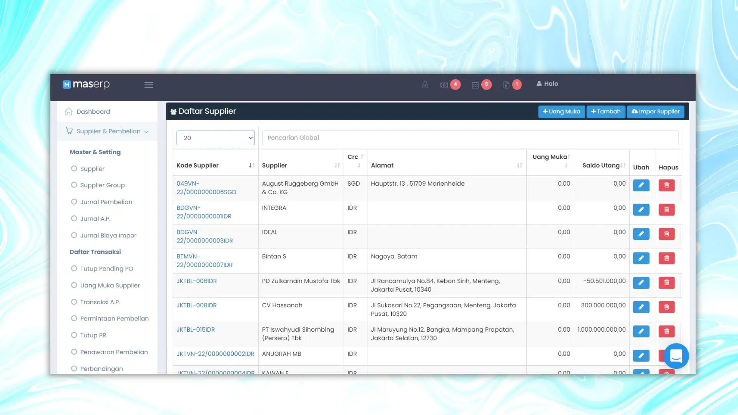738x415 pixels.
Task: Edit INTEGRA supplier row
Action: [641, 209]
